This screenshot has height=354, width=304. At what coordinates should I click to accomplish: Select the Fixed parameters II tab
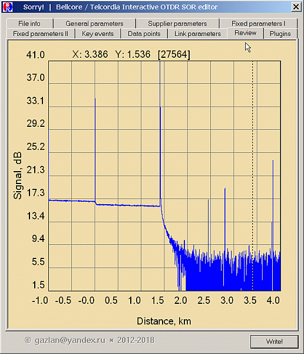[x=41, y=34]
